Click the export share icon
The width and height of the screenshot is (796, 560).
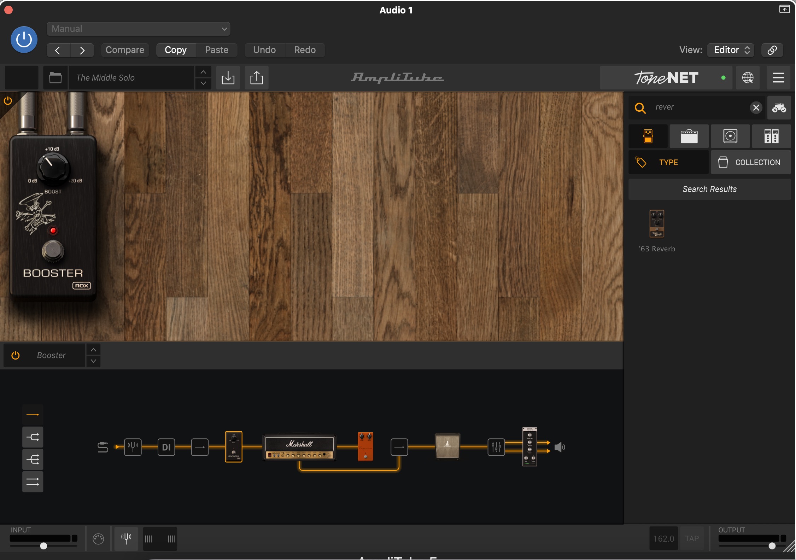(x=257, y=77)
